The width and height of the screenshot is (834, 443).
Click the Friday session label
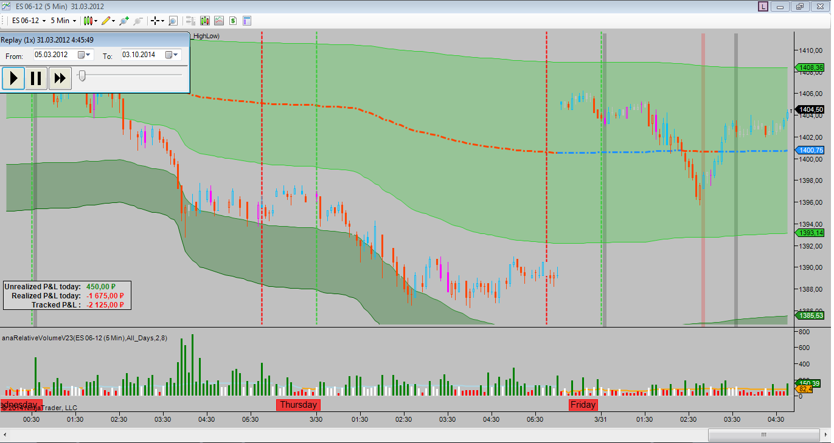pyautogui.click(x=583, y=405)
